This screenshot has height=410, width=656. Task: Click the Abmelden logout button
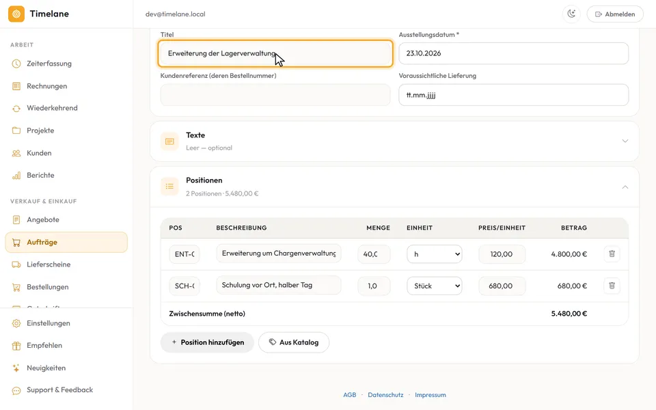(615, 14)
